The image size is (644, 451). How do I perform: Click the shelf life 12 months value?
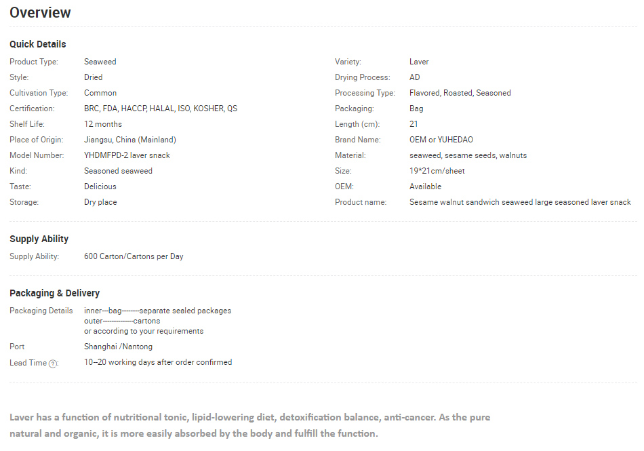point(103,124)
